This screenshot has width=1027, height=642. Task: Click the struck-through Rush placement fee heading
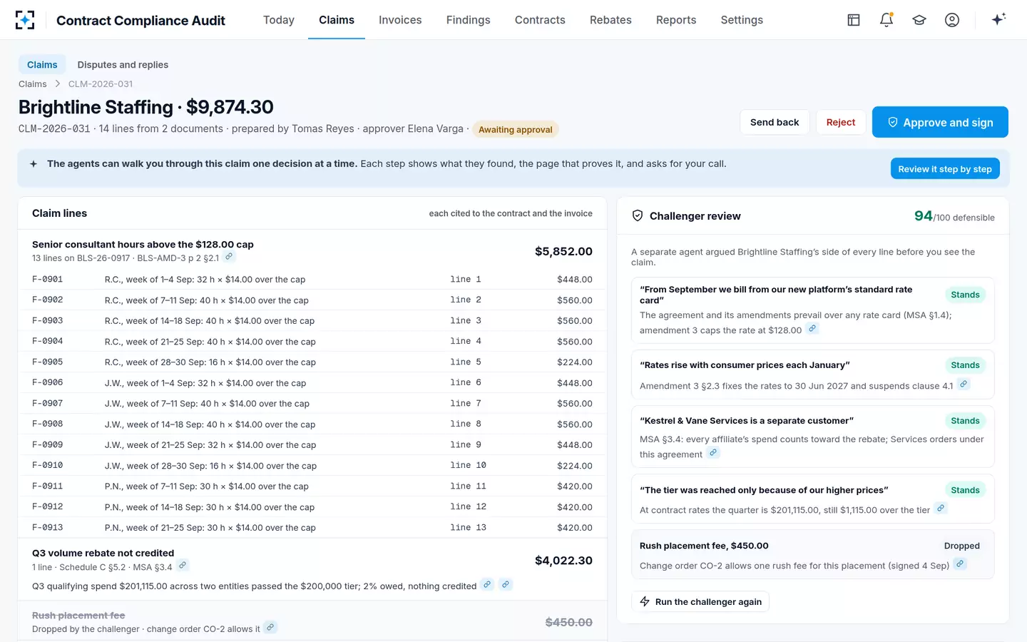pos(78,616)
